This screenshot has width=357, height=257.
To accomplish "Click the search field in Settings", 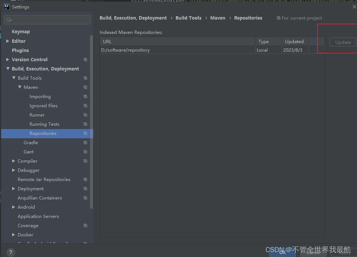I will 47,20.
